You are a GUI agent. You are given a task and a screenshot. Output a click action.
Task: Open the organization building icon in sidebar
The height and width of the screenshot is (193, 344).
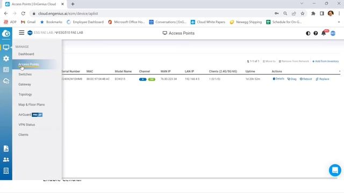tap(6, 170)
